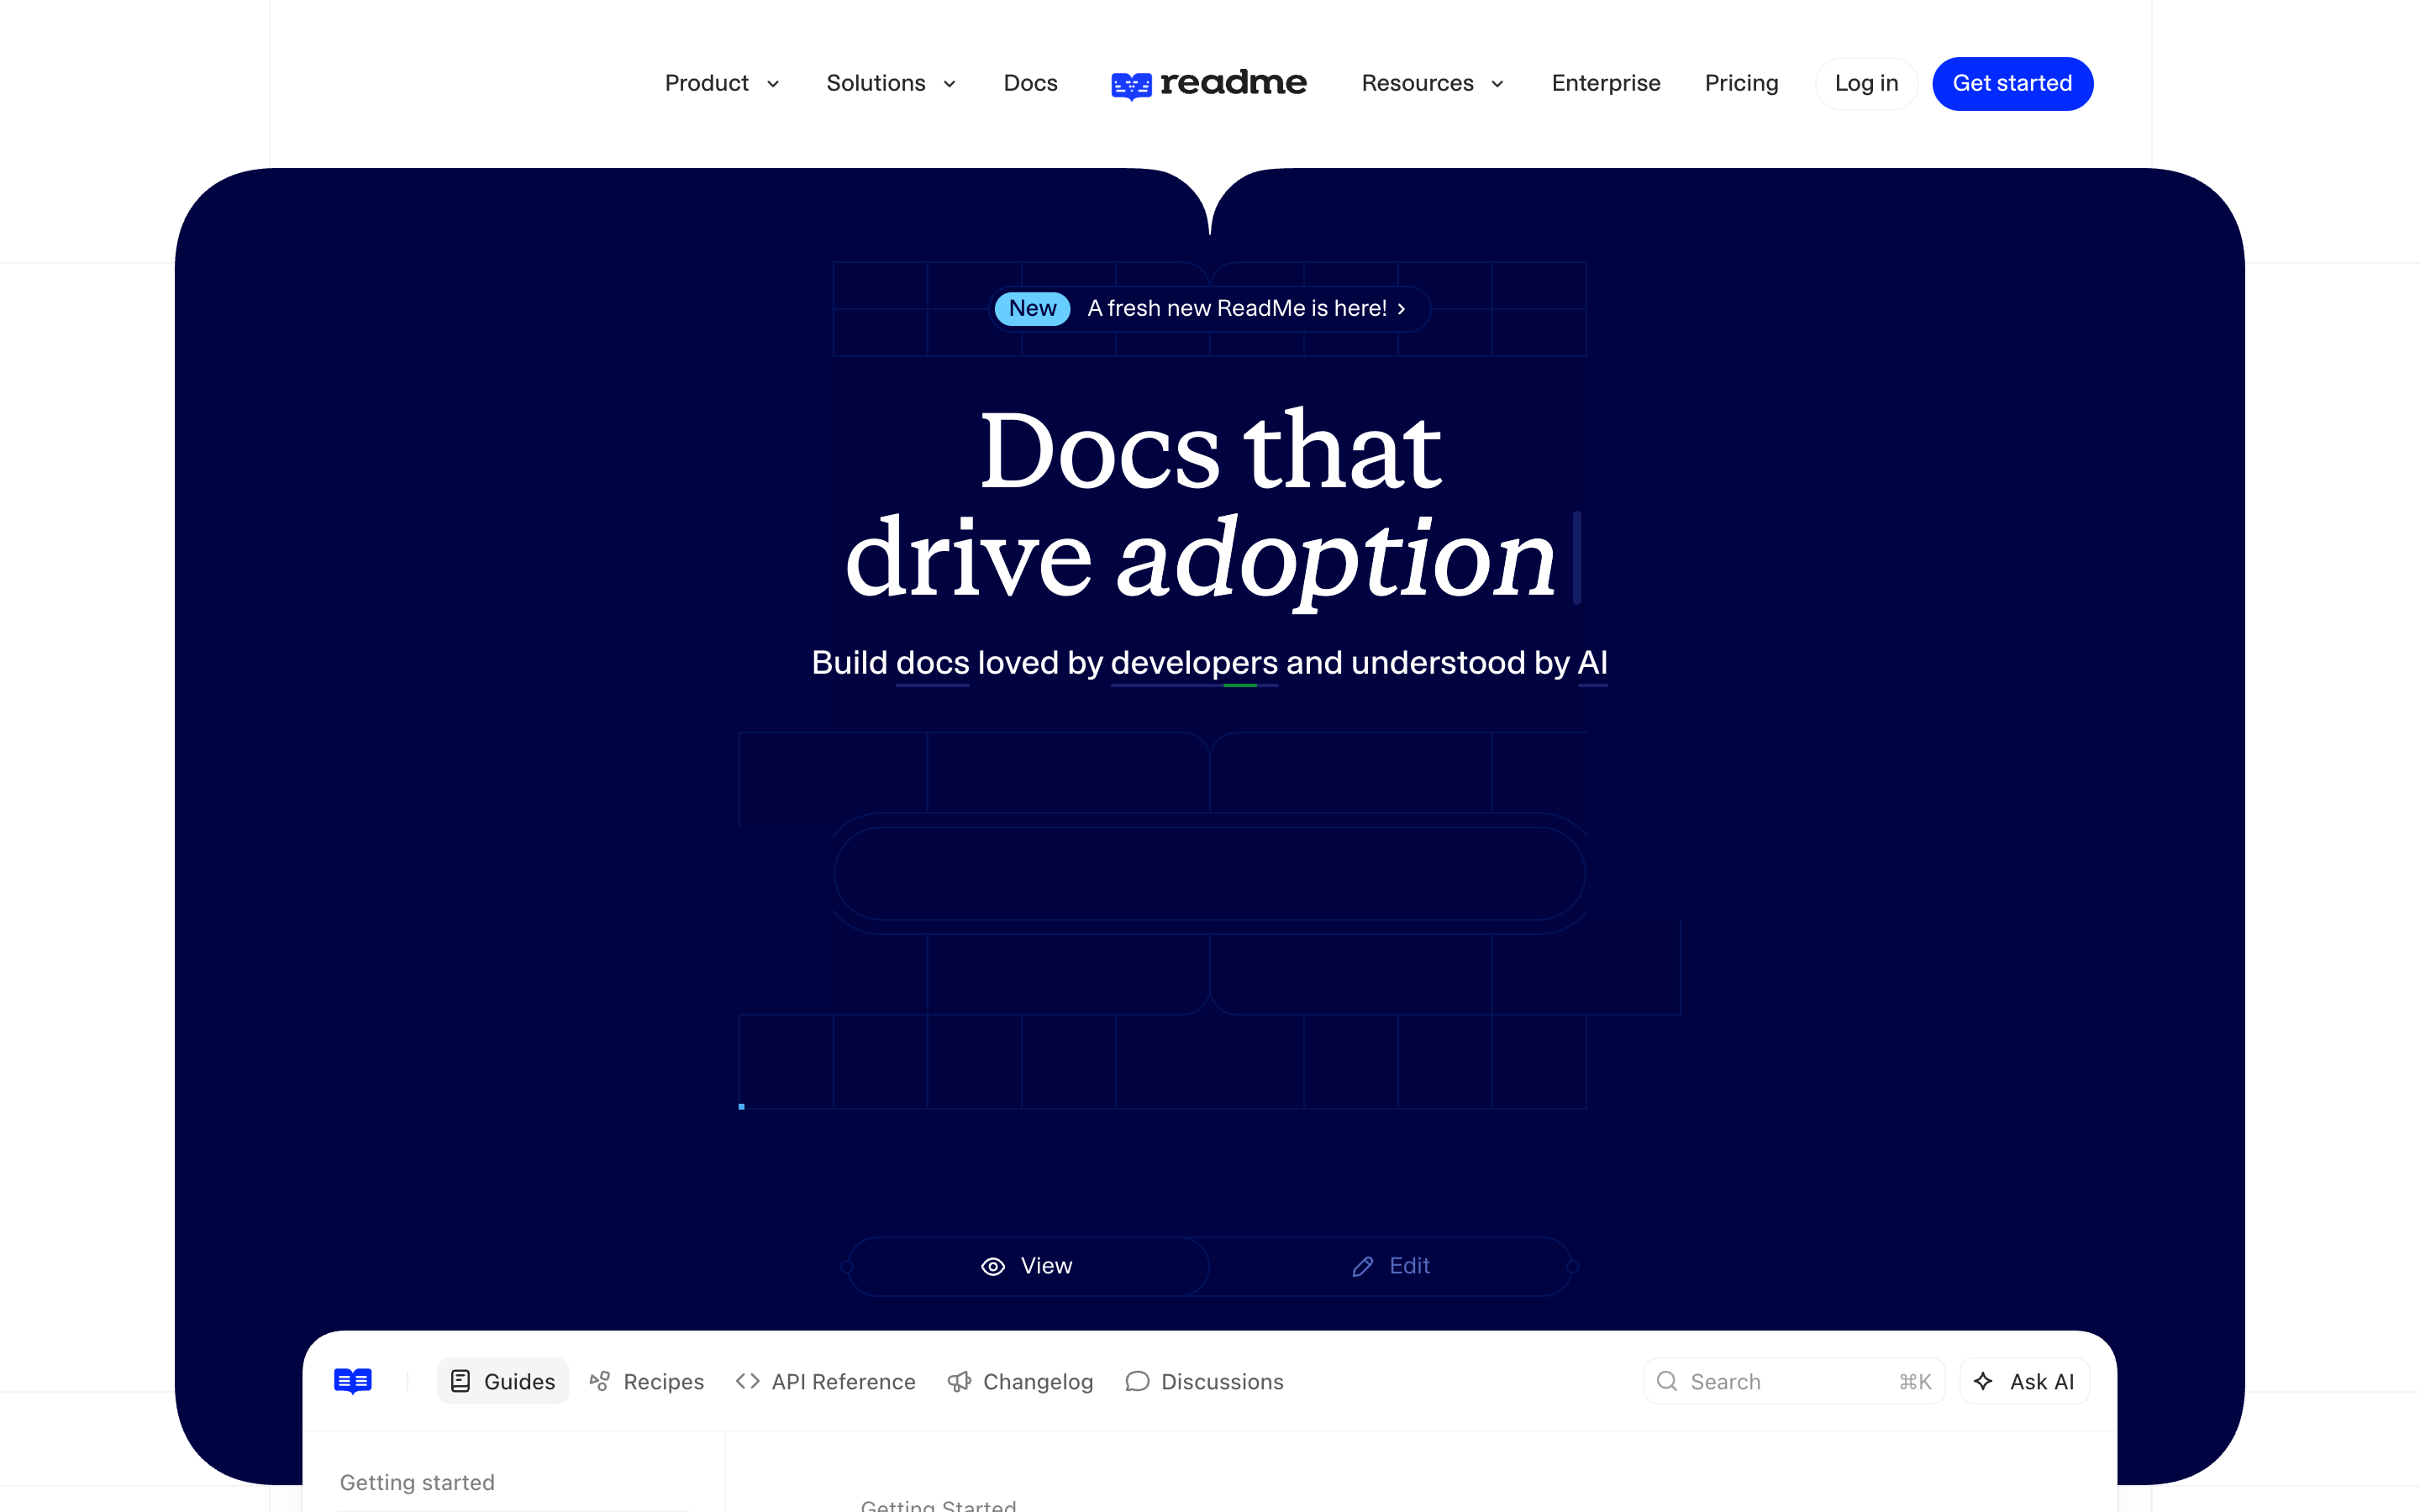Click the Guides document icon
This screenshot has height=1512, width=2420.
tap(460, 1381)
